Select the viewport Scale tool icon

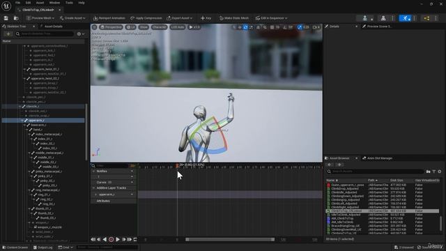click(x=251, y=27)
